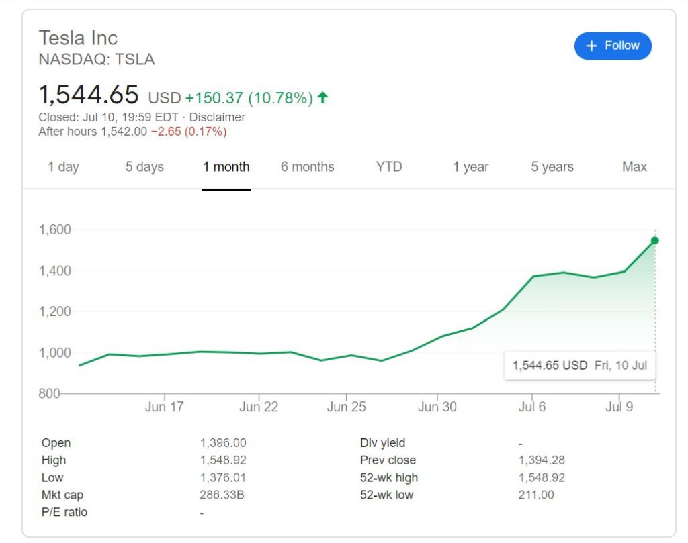The height and width of the screenshot is (543, 688).
Task: Click the Low value 1,376.01
Action: click(223, 478)
